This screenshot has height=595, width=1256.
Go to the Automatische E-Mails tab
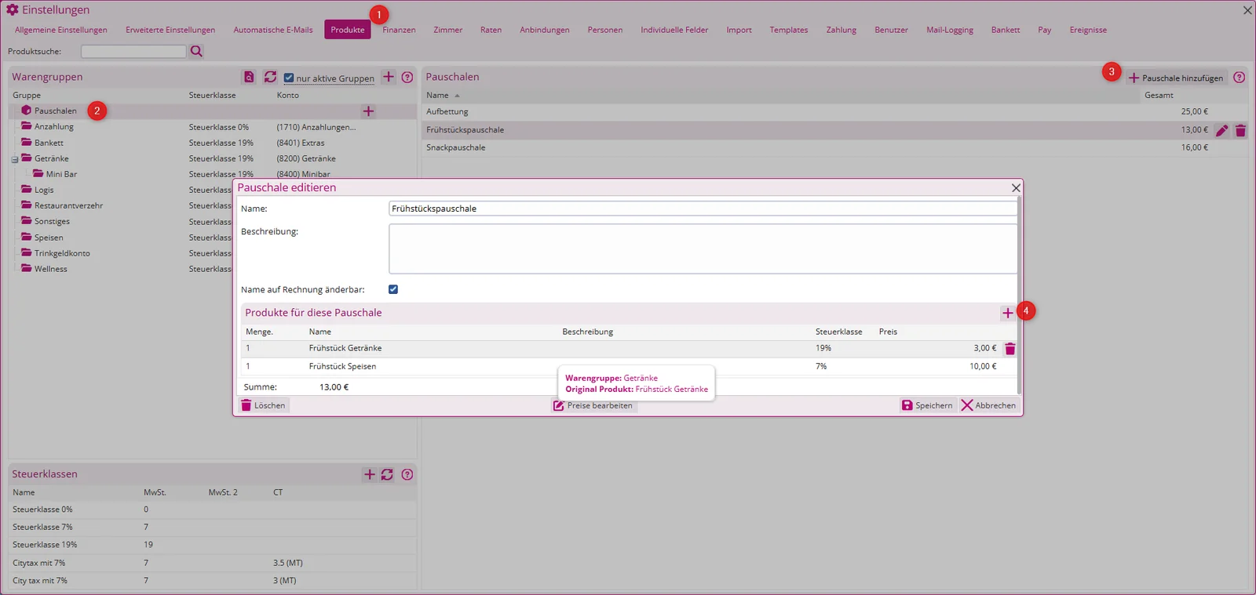click(x=273, y=30)
